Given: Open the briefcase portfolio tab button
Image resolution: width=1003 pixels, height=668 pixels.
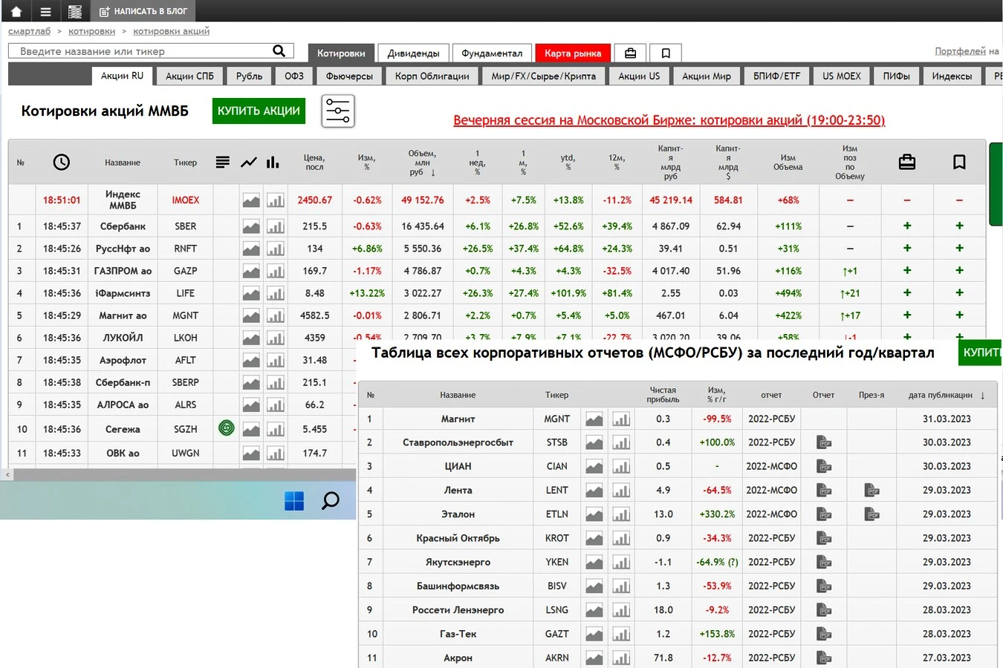Looking at the screenshot, I should pyautogui.click(x=630, y=53).
